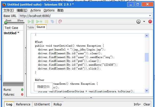Click the Apply rollup rules swirl icon
Screen dimensions: 155x107
pos(60,22)
